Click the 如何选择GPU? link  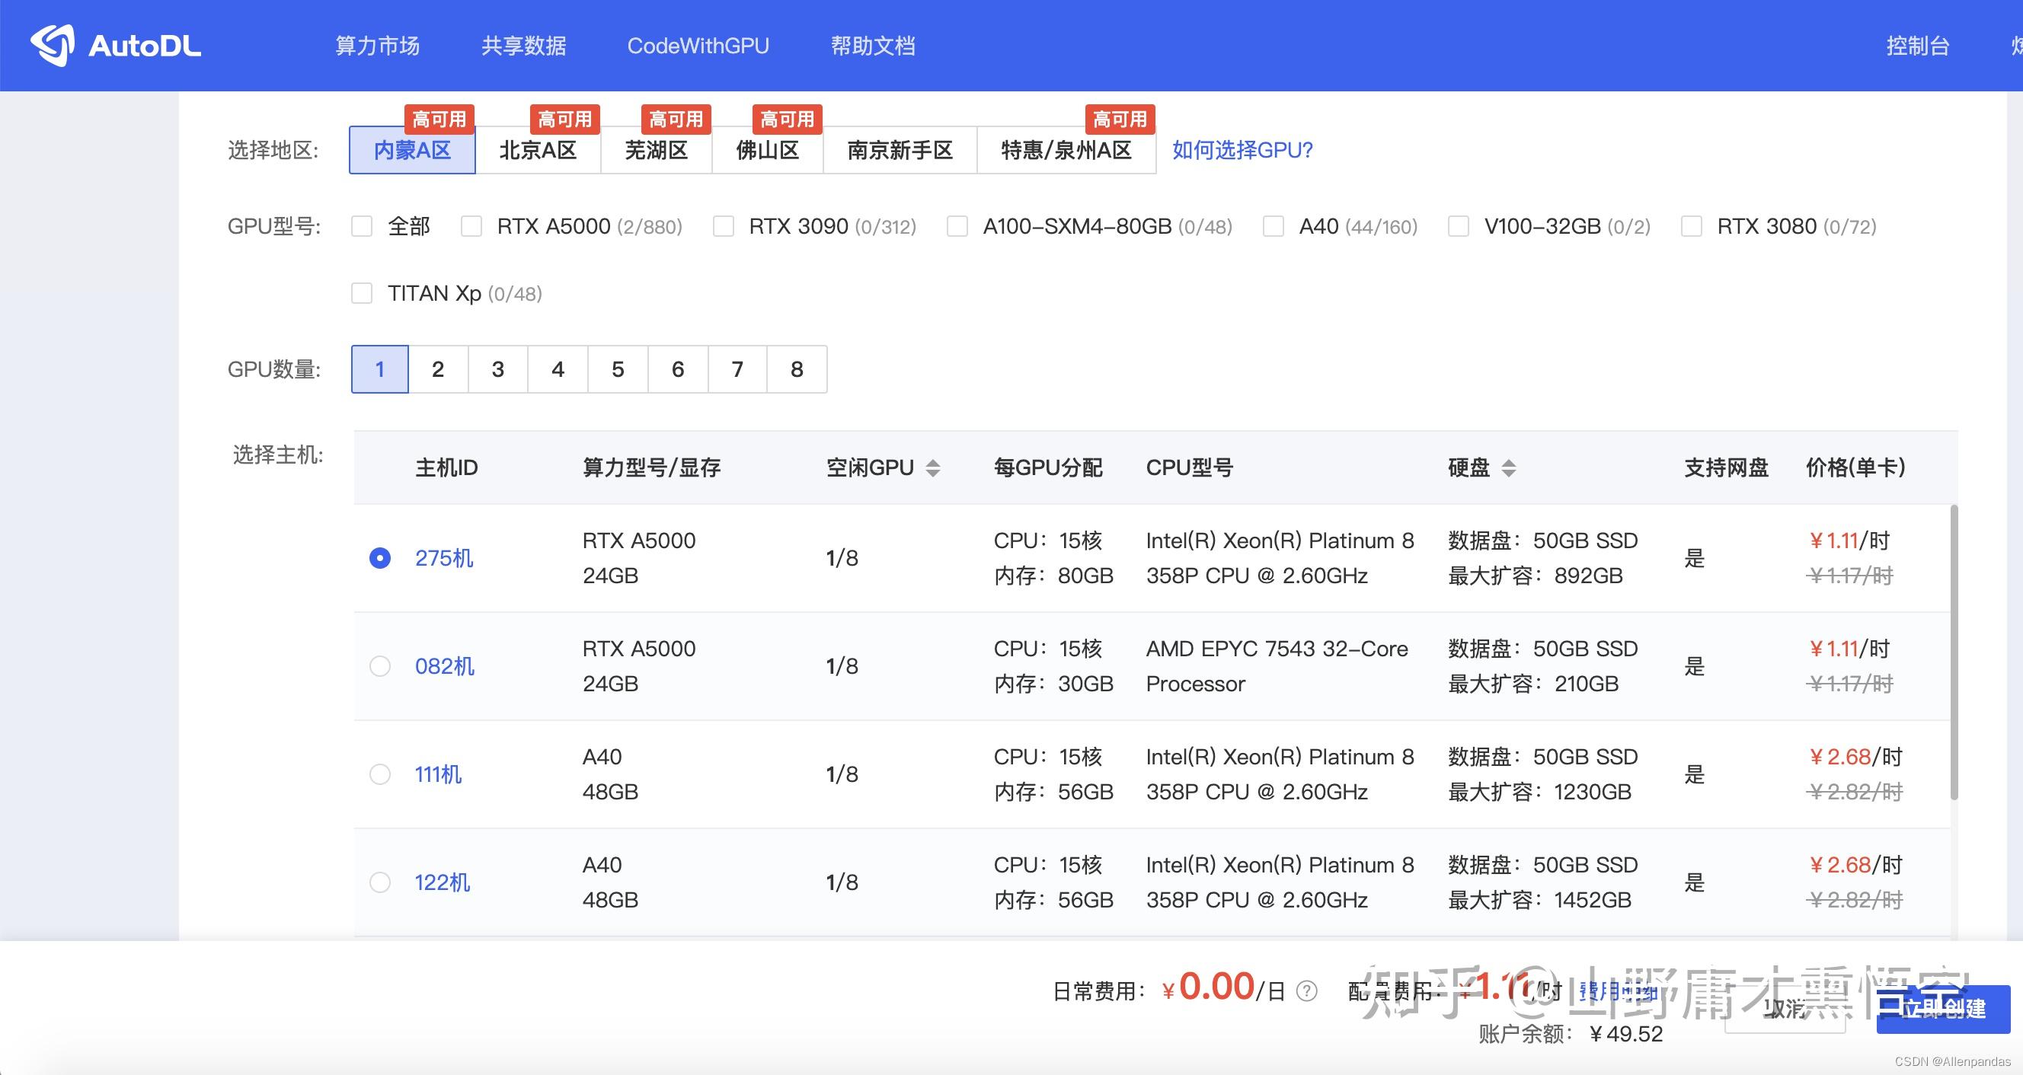point(1242,150)
